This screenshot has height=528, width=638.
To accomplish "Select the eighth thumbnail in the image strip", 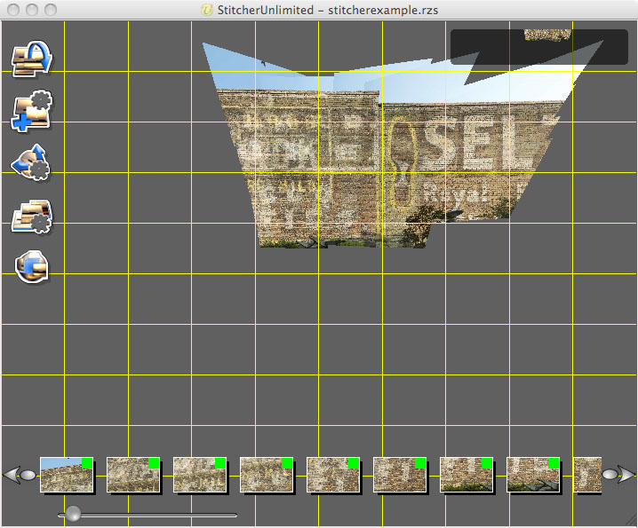I will tap(533, 475).
